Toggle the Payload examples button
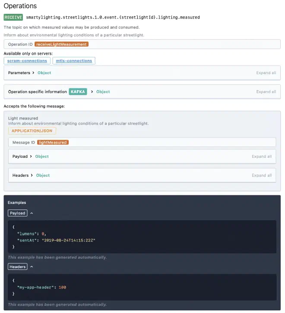Screen dimensions: 285x313 (18, 213)
